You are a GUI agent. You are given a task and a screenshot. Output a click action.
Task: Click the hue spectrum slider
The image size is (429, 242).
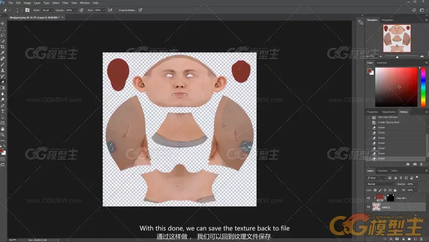click(x=423, y=87)
